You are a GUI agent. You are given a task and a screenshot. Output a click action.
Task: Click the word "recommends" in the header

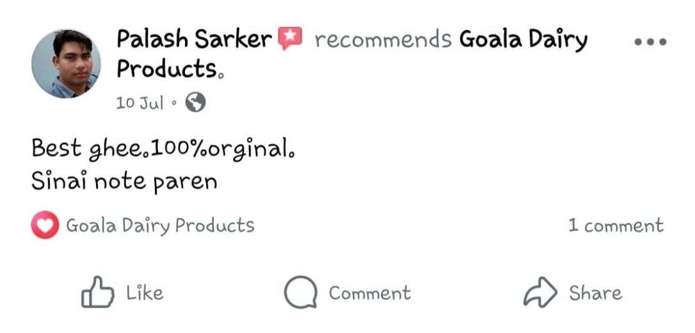point(383,40)
